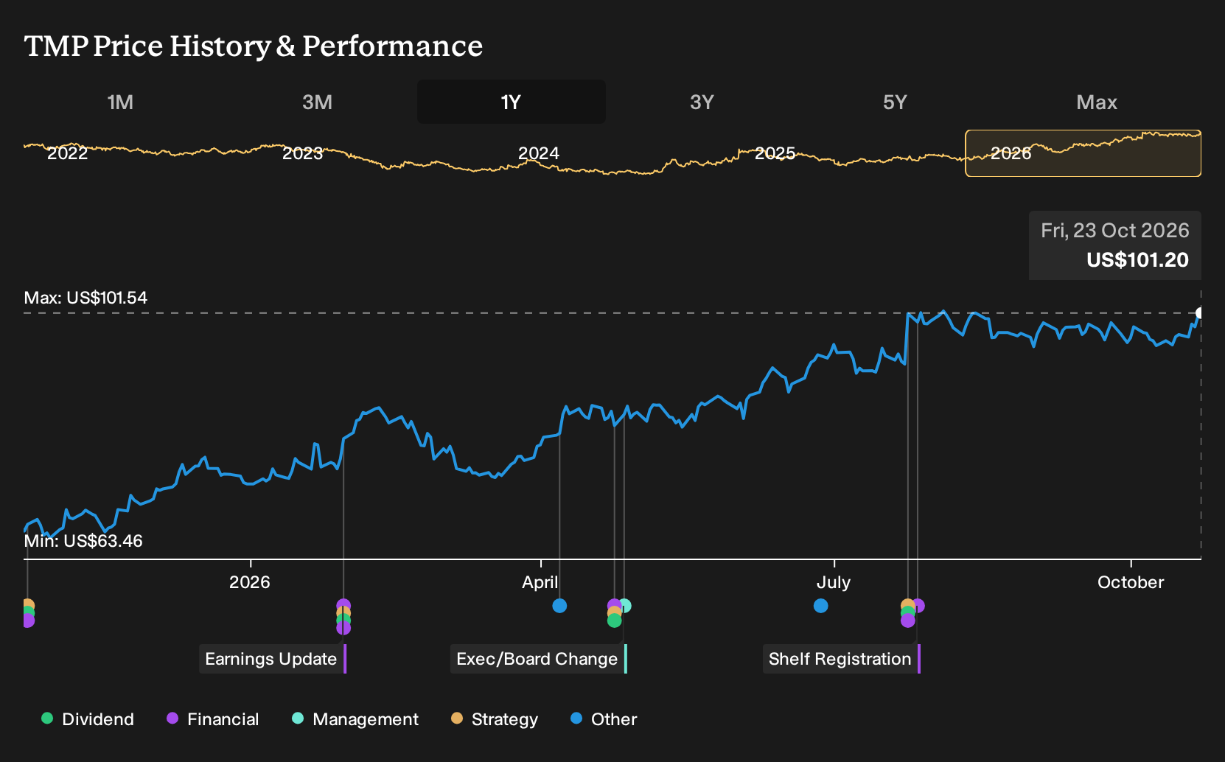This screenshot has height=762, width=1225.
Task: Click the October axis label
Action: tap(1131, 582)
